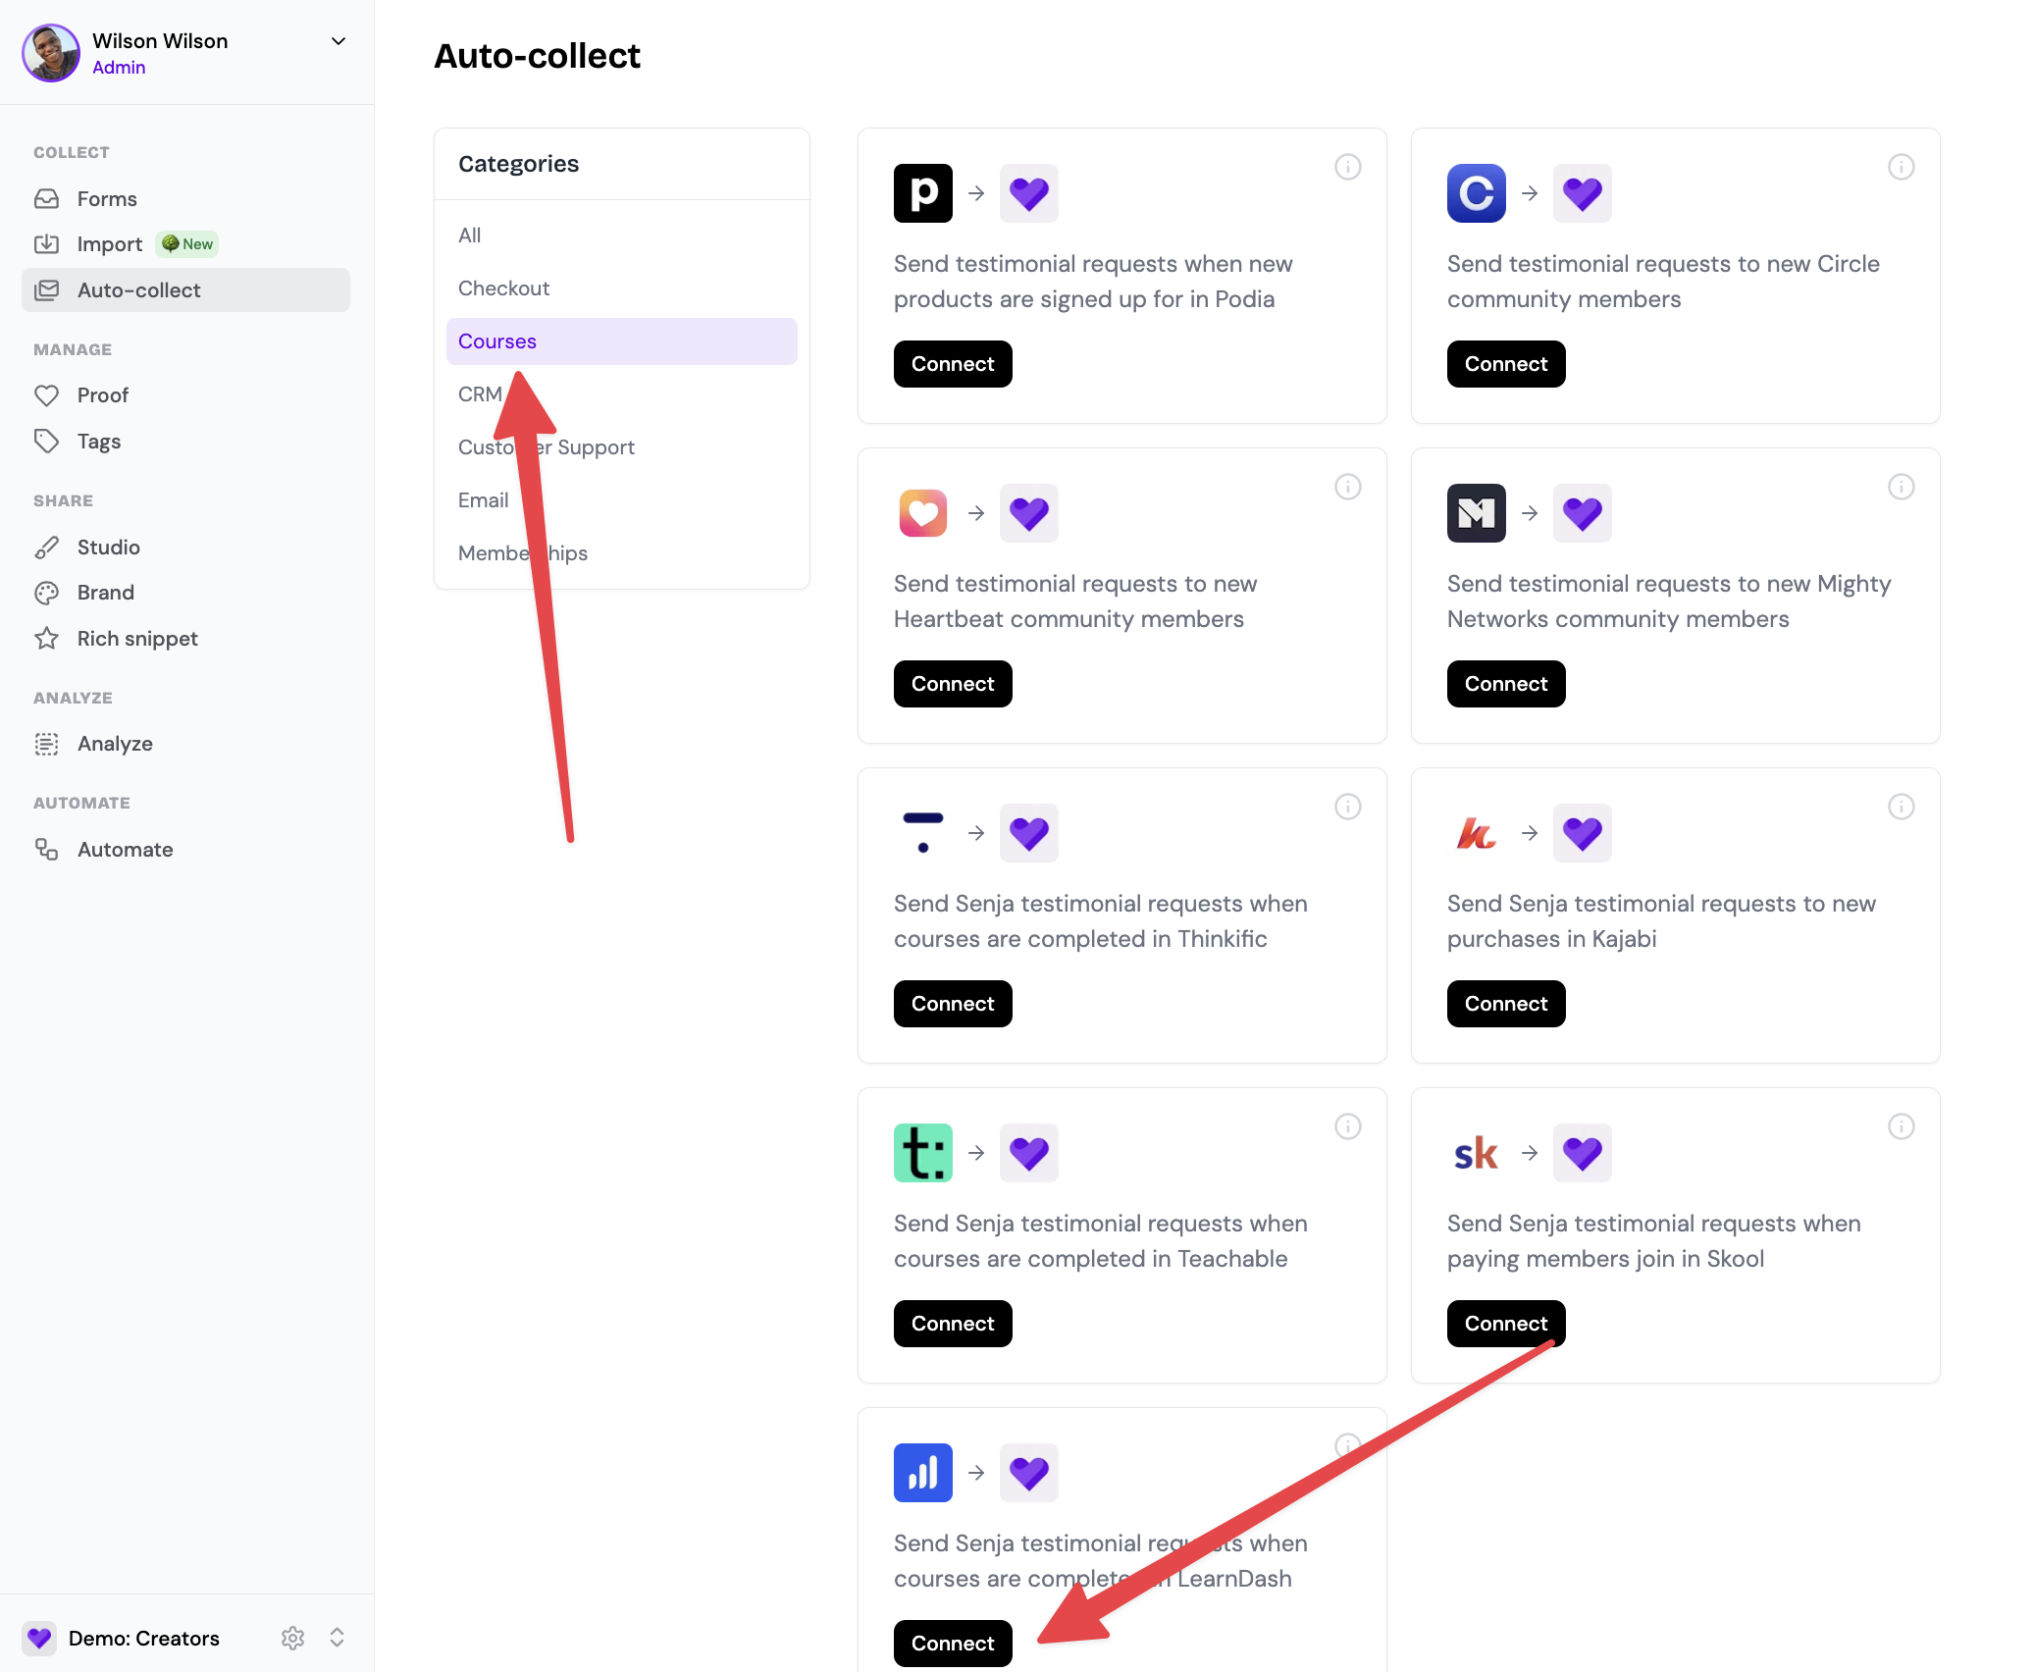Open the Studio section
Screen dimensions: 2033x1672
pyautogui.click(x=185, y=548)
